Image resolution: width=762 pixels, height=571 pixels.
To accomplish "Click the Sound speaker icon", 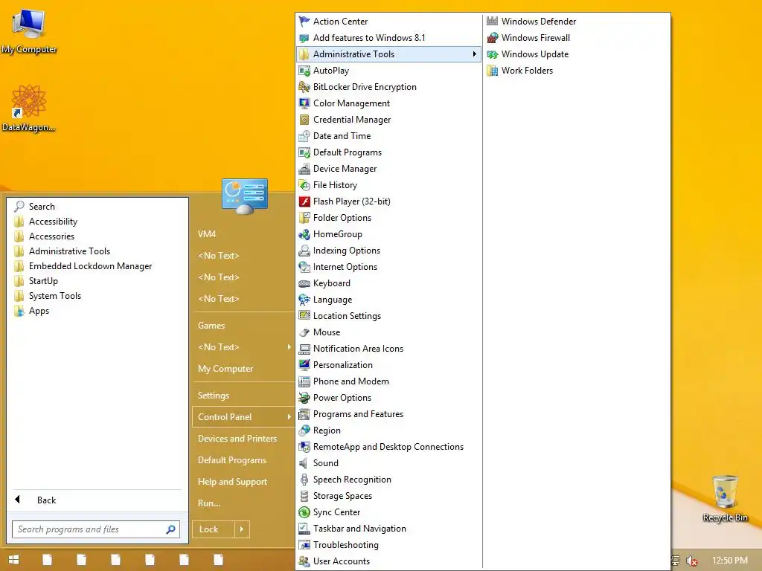I will pos(304,463).
